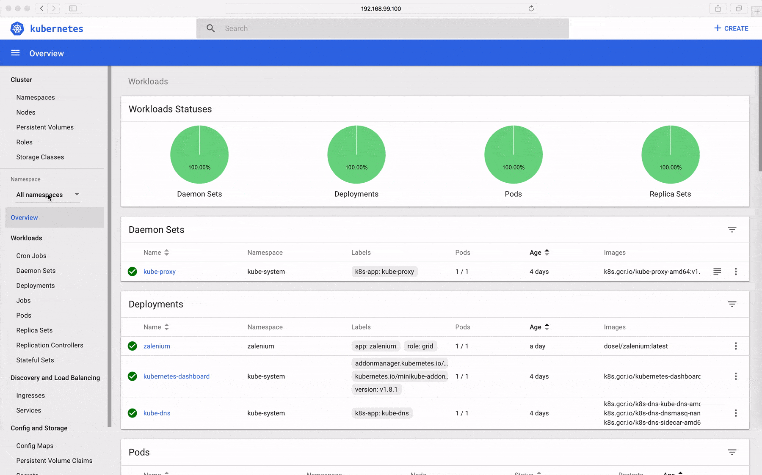Open the Daemon Sets filter icon

pyautogui.click(x=732, y=230)
